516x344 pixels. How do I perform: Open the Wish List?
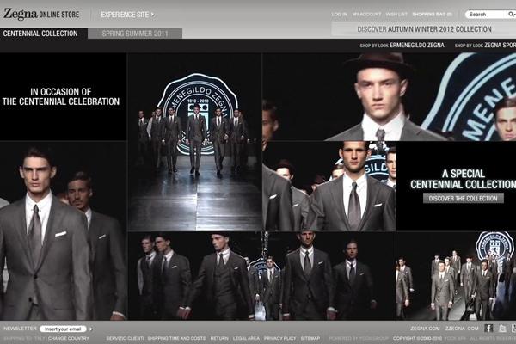396,14
